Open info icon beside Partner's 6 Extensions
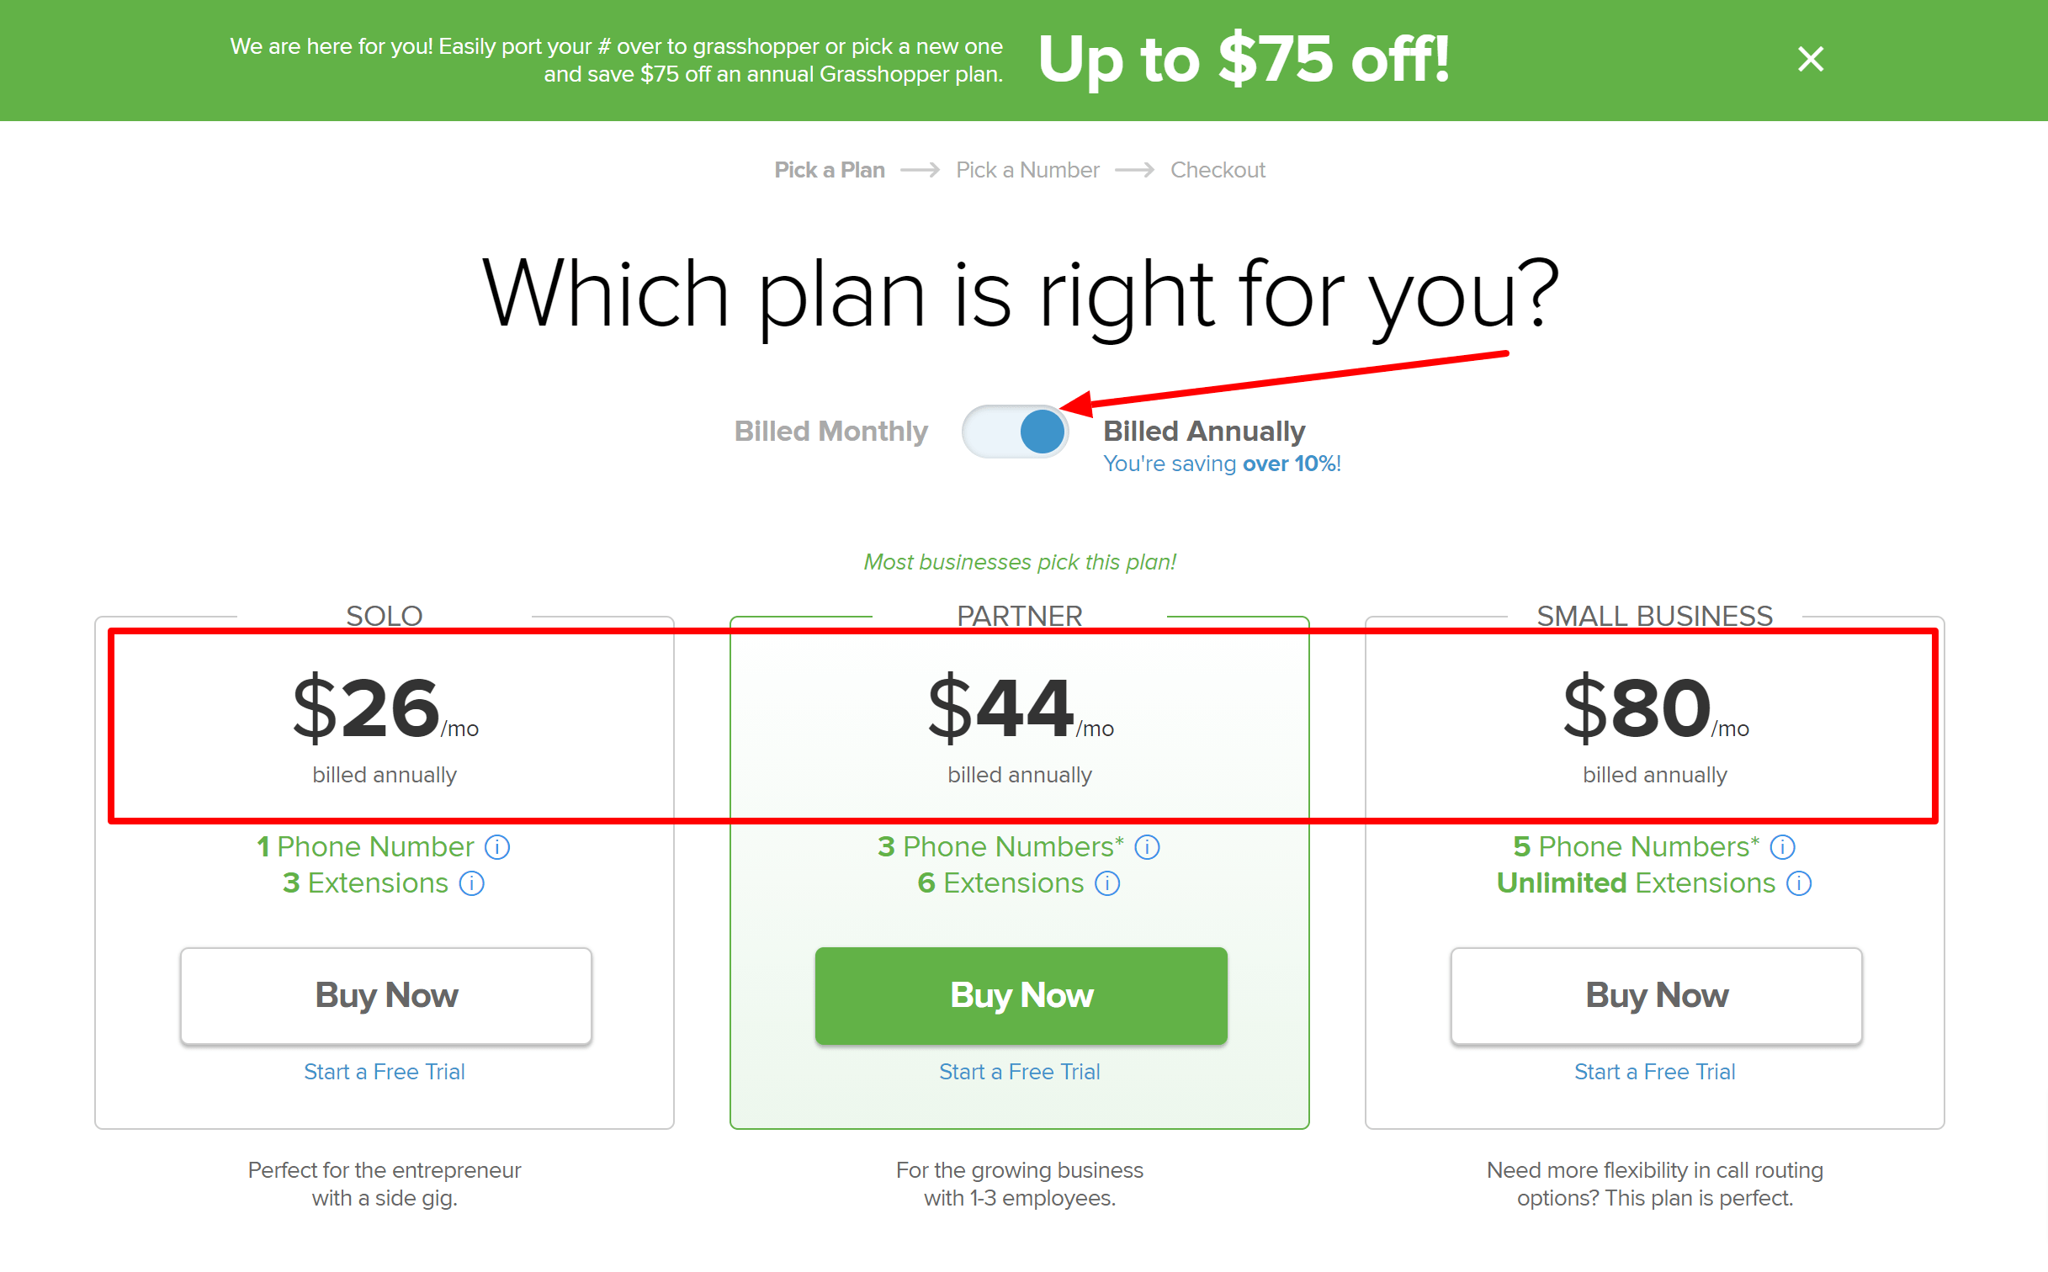This screenshot has height=1272, width=2048. pyautogui.click(x=1107, y=883)
